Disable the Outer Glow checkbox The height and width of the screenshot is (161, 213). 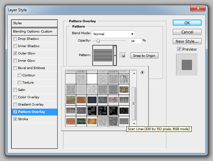click(15, 53)
